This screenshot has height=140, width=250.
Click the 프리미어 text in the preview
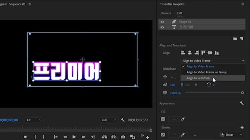coord(67,71)
